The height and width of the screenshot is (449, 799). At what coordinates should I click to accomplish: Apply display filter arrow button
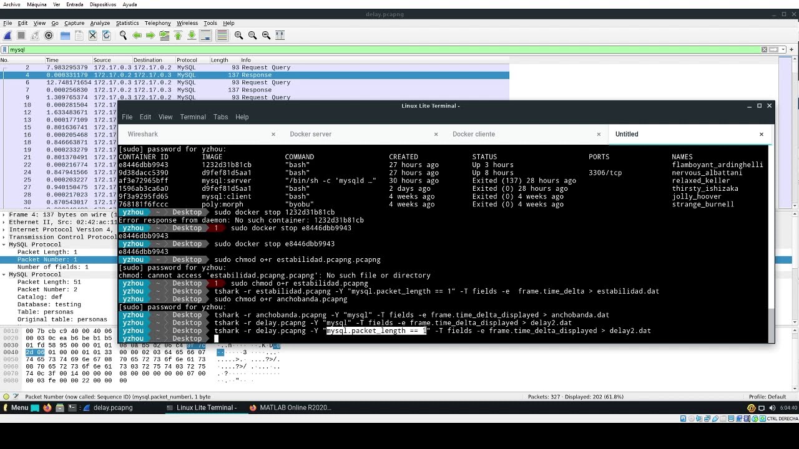click(x=774, y=50)
